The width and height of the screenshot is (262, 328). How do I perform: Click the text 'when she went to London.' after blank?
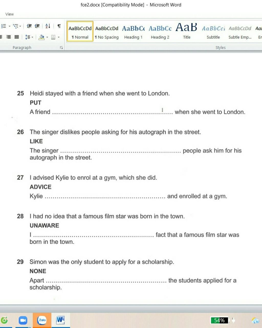click(210, 112)
